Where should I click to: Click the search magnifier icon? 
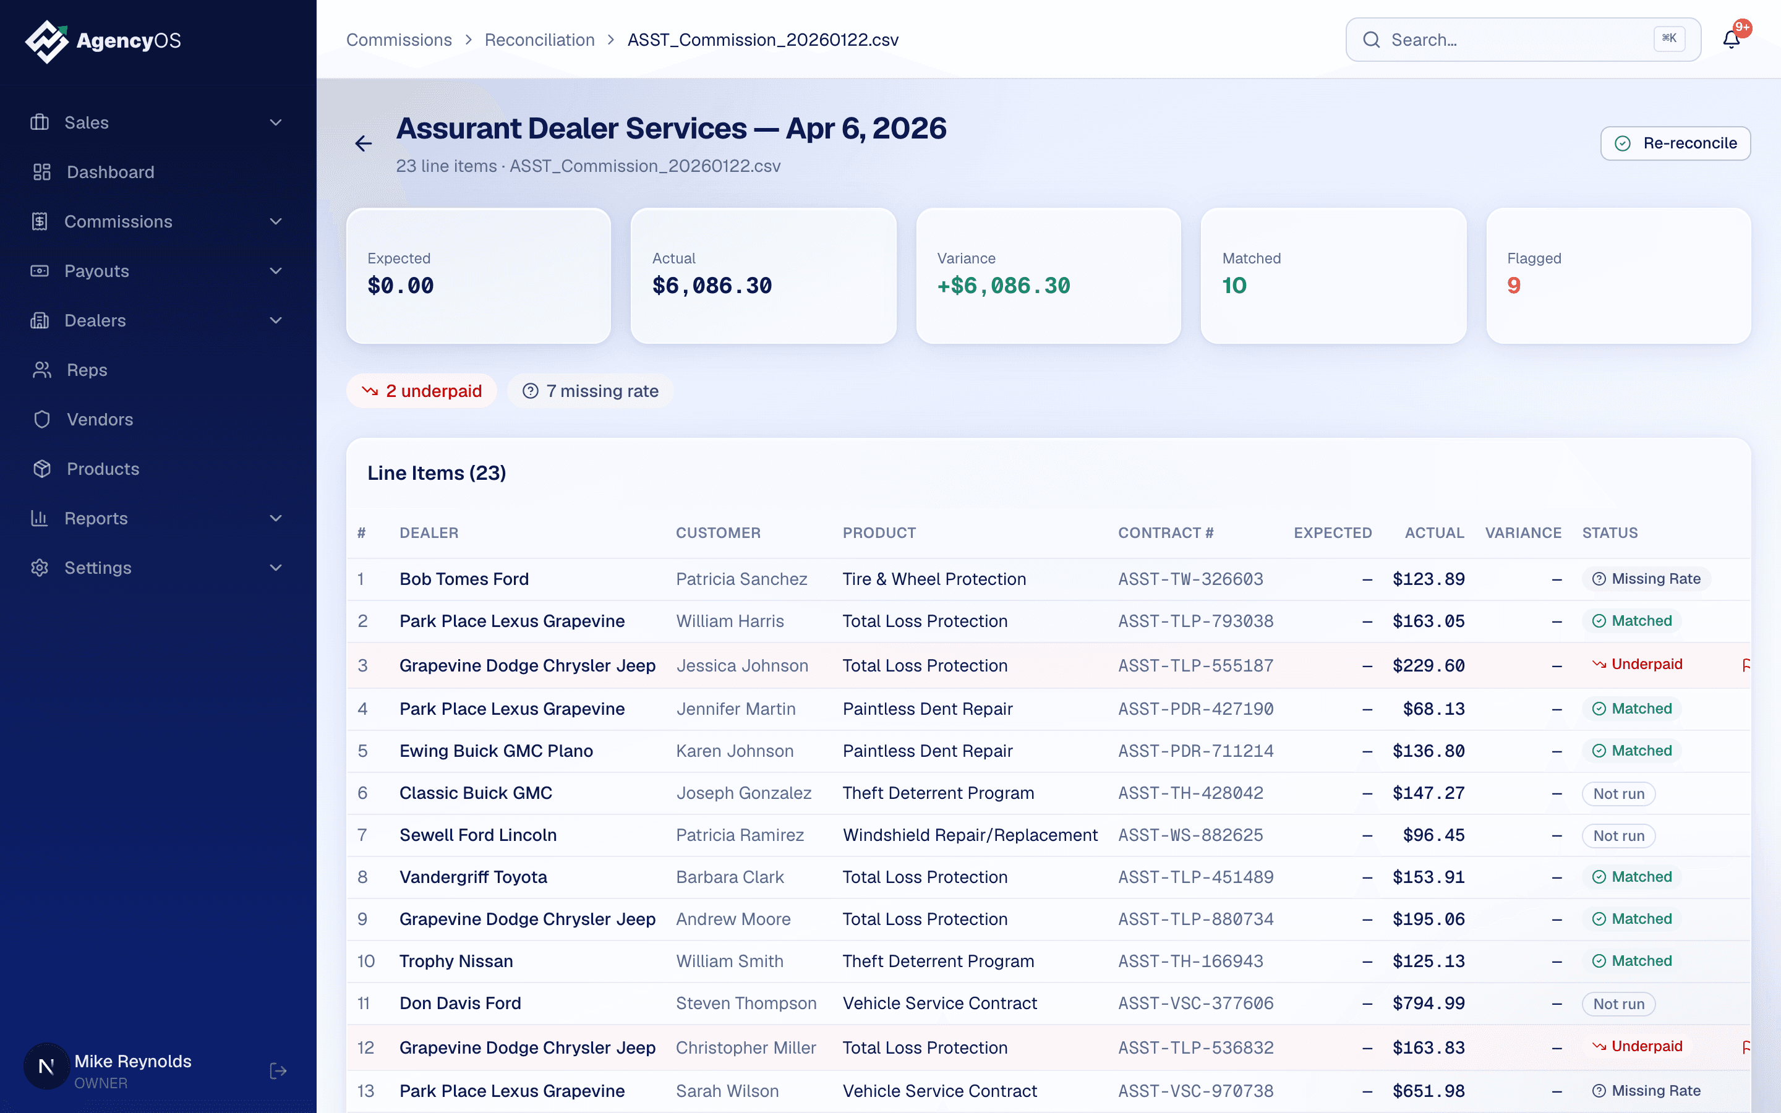[x=1371, y=40]
